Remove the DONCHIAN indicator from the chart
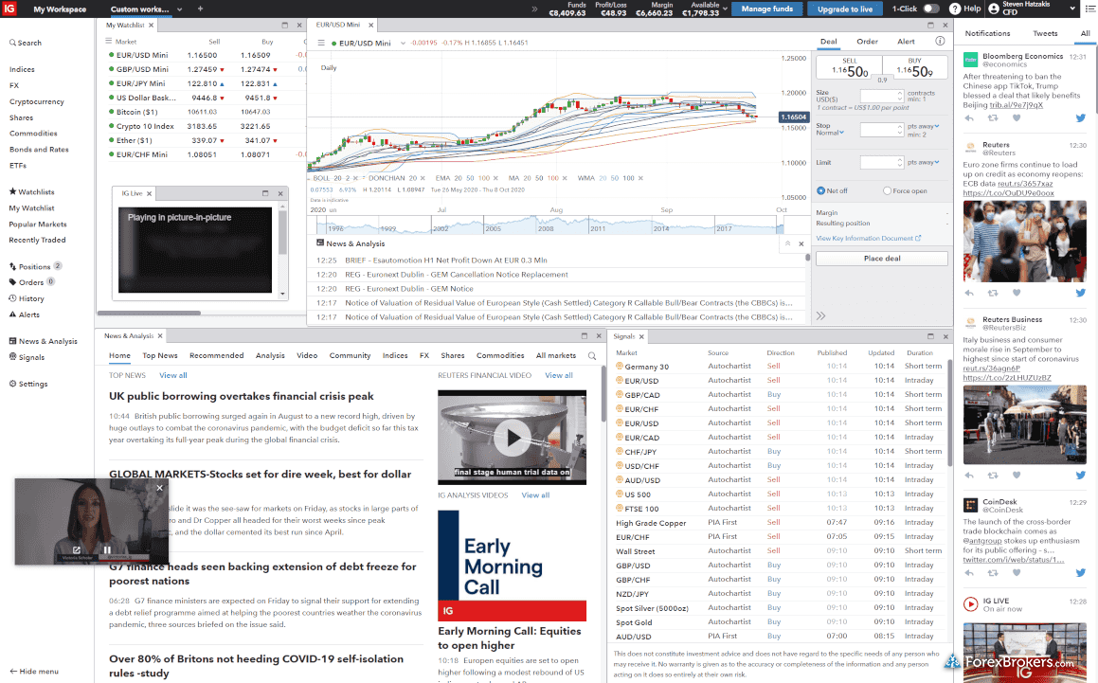Image resolution: width=1098 pixels, height=683 pixels. click(424, 178)
